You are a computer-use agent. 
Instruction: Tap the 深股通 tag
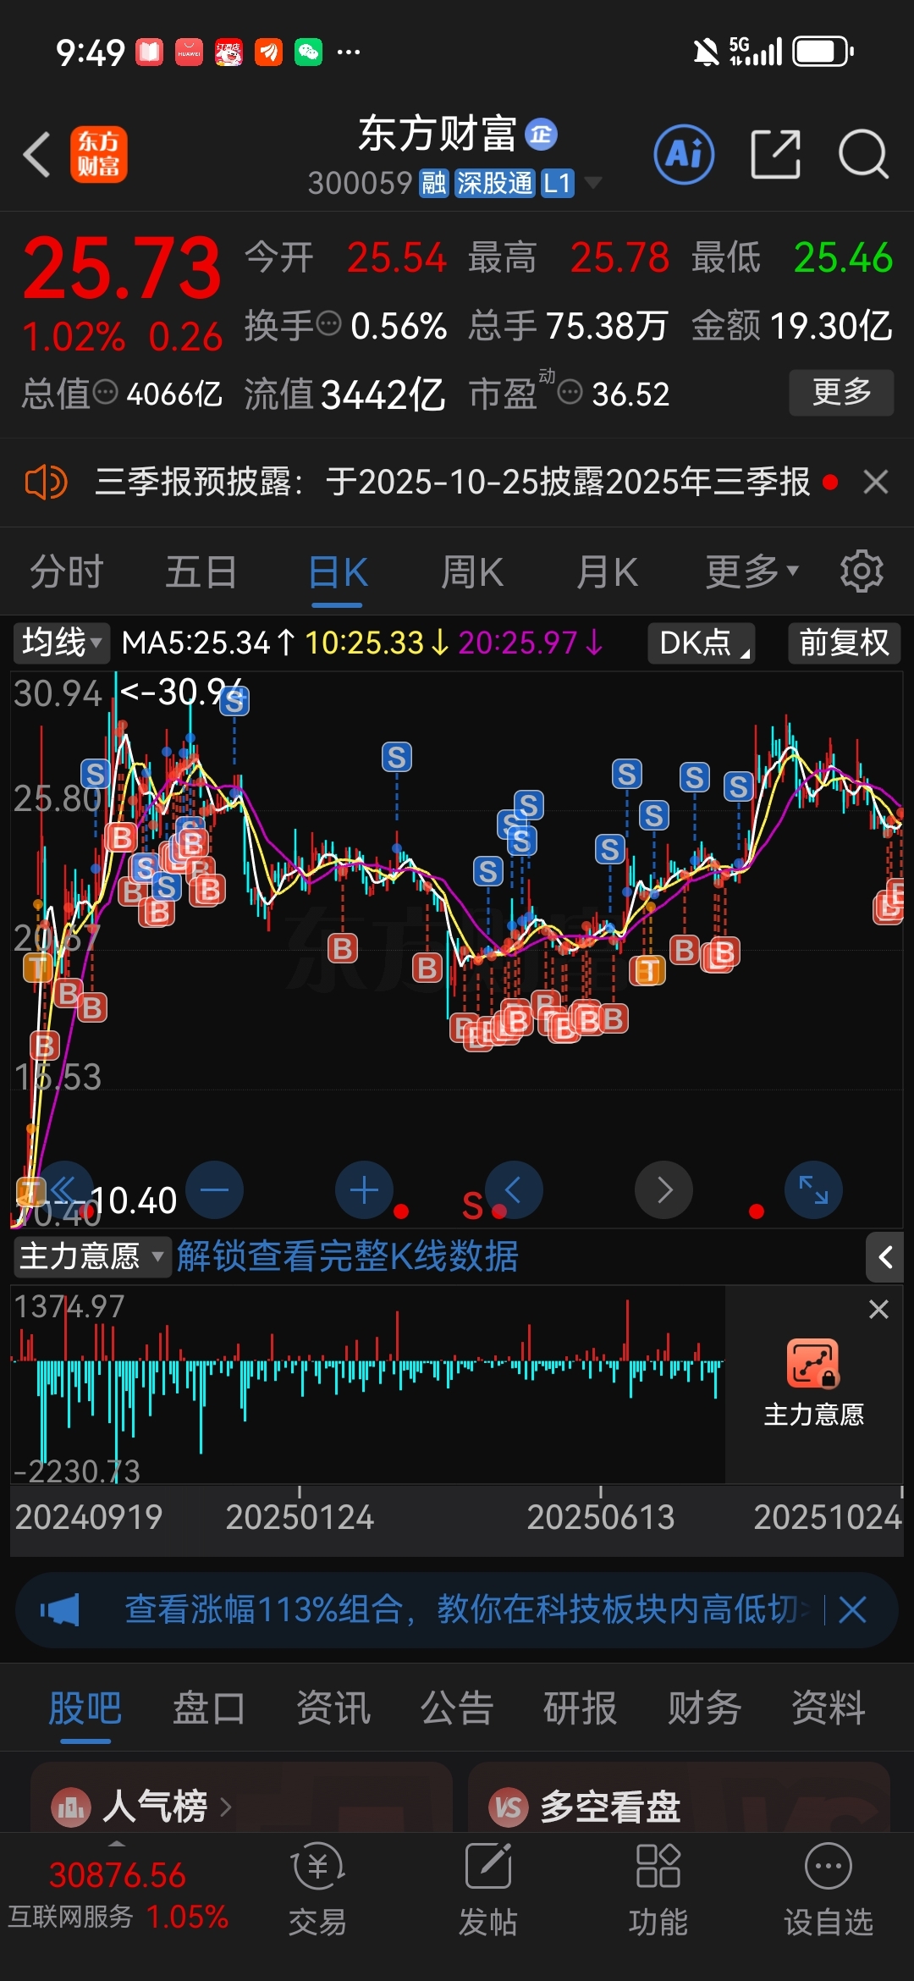[x=494, y=183]
